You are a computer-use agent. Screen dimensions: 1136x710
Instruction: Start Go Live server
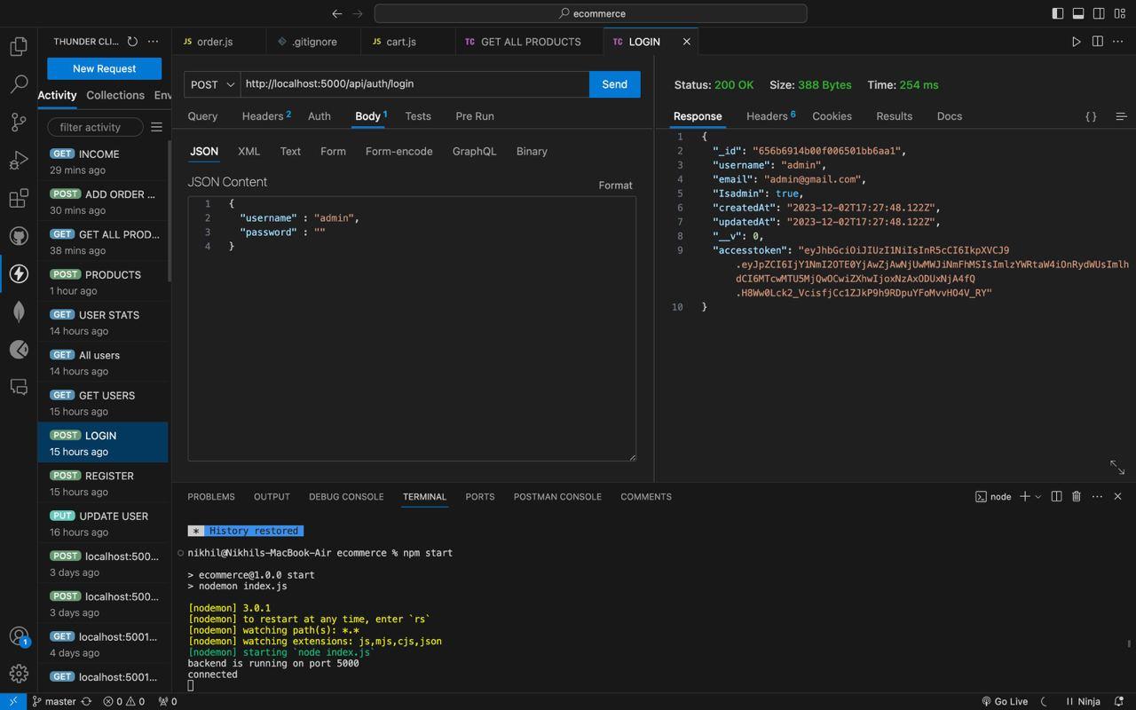tap(1005, 701)
